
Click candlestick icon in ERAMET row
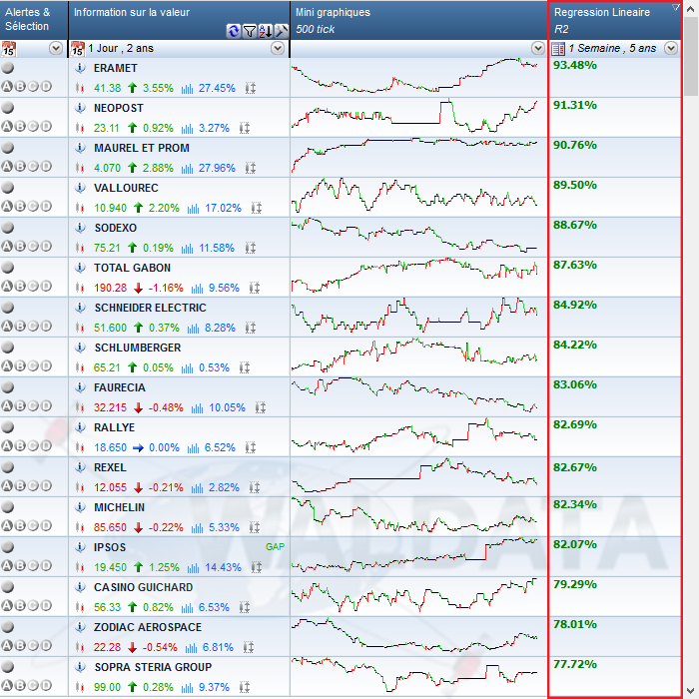point(80,88)
